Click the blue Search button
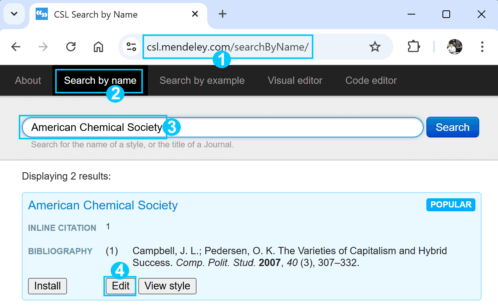The height and width of the screenshot is (307, 498). click(452, 127)
